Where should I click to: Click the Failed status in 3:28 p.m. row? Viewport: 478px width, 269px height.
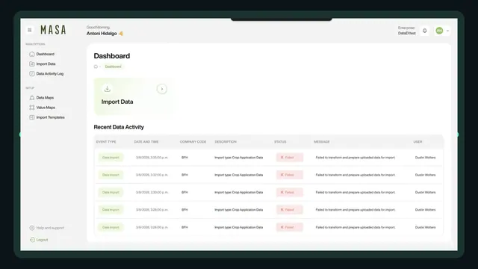(x=290, y=209)
